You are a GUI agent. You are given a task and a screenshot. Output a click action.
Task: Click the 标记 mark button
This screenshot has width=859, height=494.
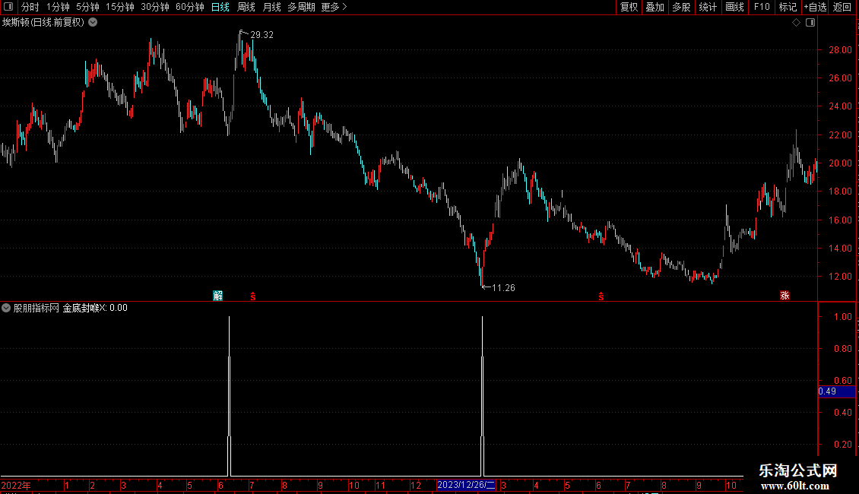[788, 7]
